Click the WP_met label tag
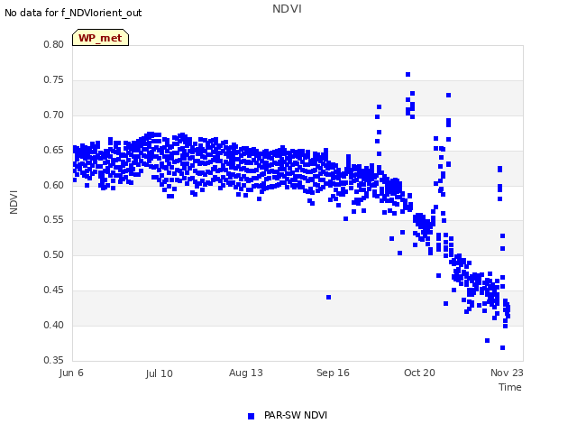The height and width of the screenshot is (433, 577). click(x=100, y=38)
